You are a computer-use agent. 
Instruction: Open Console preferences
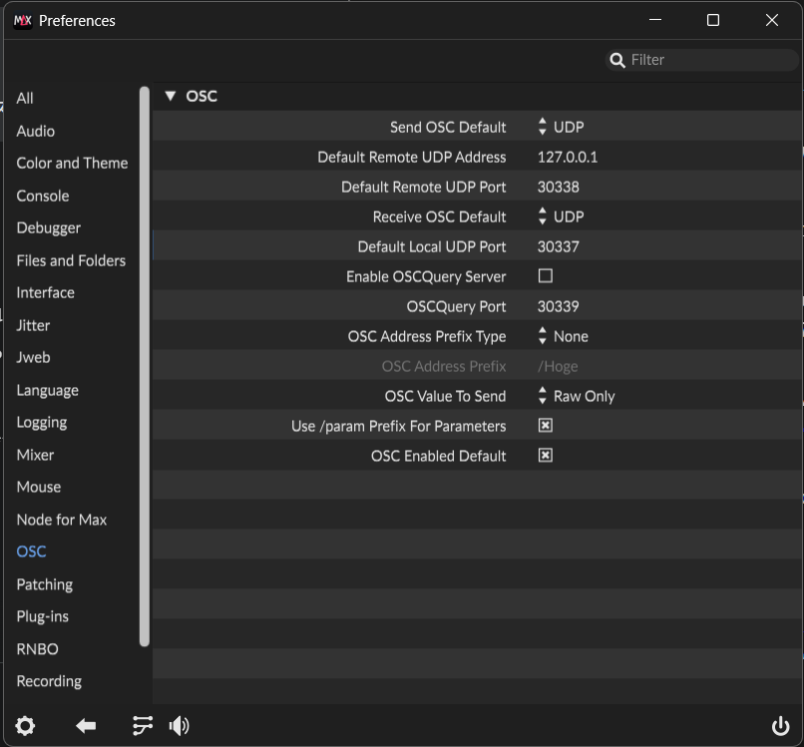(43, 195)
